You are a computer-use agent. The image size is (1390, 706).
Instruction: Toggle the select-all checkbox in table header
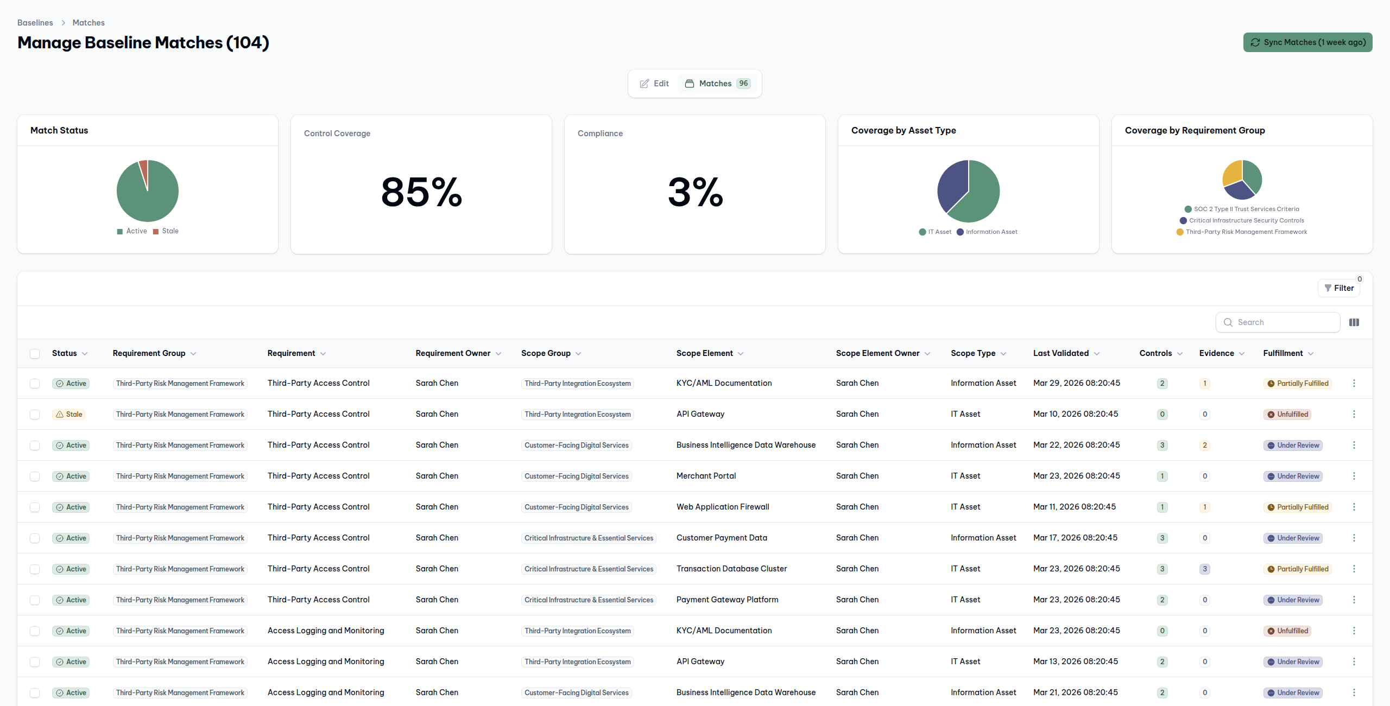tap(35, 354)
